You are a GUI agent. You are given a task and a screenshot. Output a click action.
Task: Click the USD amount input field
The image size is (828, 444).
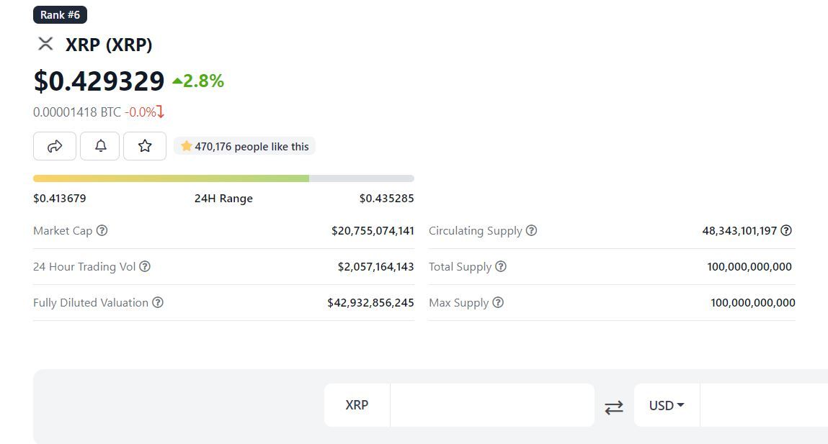click(x=762, y=405)
